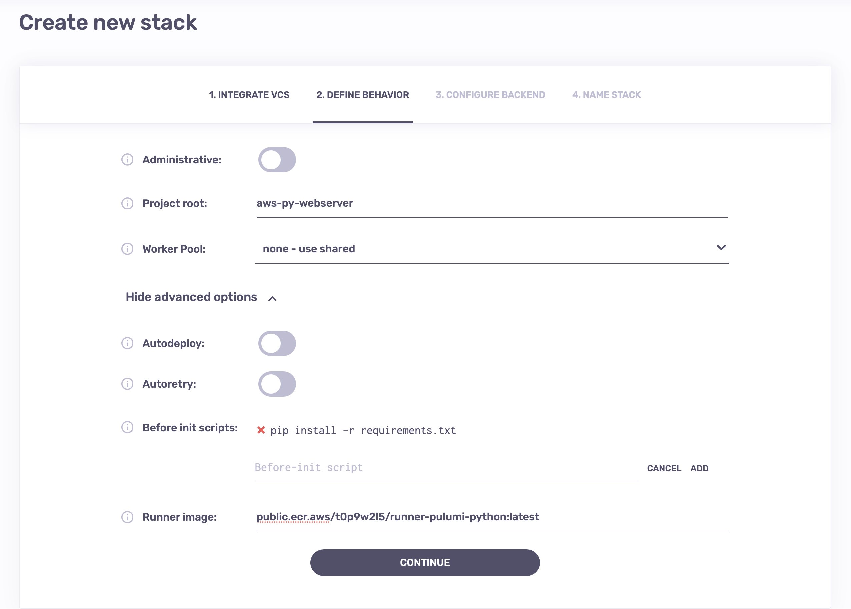Go to the Integrate VCS step tab
851x609 pixels.
click(x=249, y=95)
